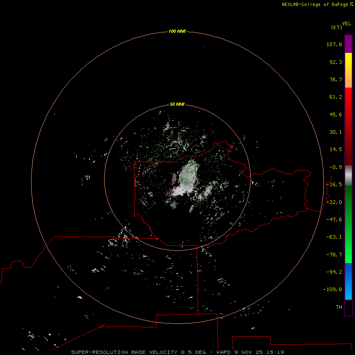The width and height of the screenshot is (355, 355).
Task: Click the Super-Resolution Base Velocity caption
Action: [x=177, y=352]
